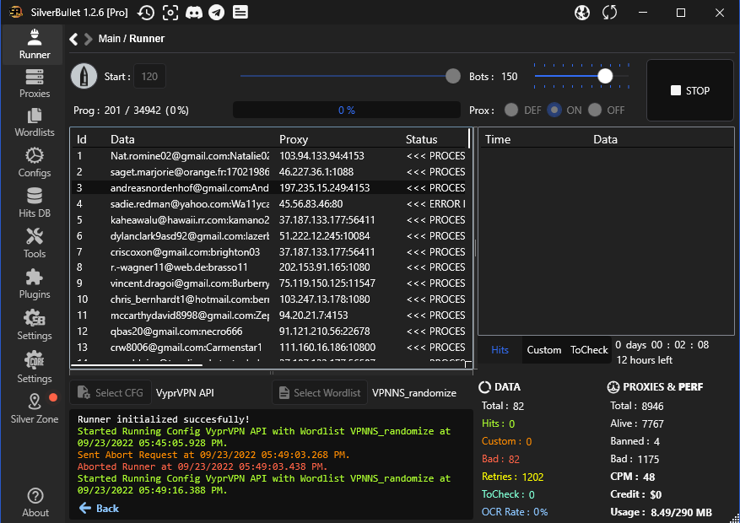
Task: Open the Tools section
Action: (34, 244)
